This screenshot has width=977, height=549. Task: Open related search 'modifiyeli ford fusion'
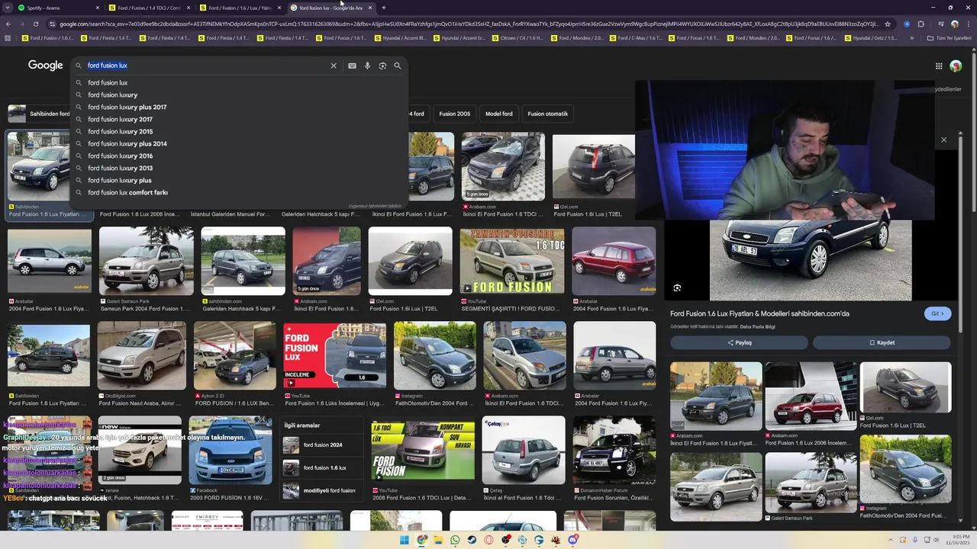pyautogui.click(x=323, y=490)
